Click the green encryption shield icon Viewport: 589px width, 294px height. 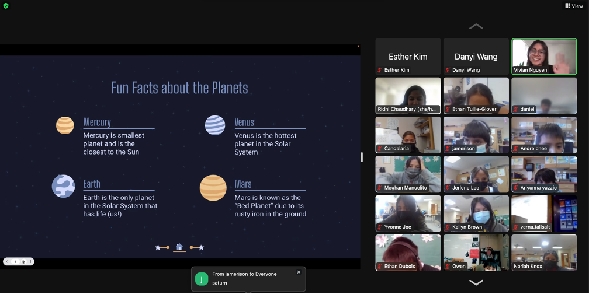click(6, 6)
